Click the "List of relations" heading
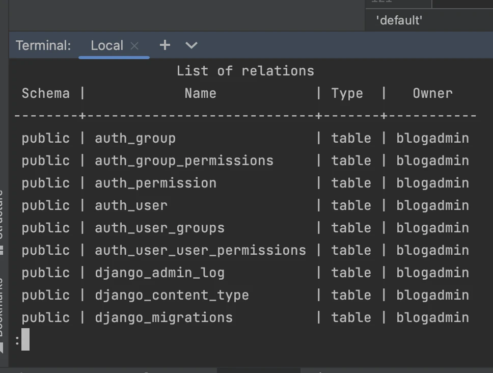The height and width of the screenshot is (373, 493). 245,71
